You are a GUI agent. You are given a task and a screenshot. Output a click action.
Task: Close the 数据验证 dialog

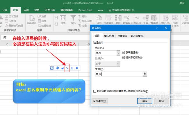(x=166, y=28)
